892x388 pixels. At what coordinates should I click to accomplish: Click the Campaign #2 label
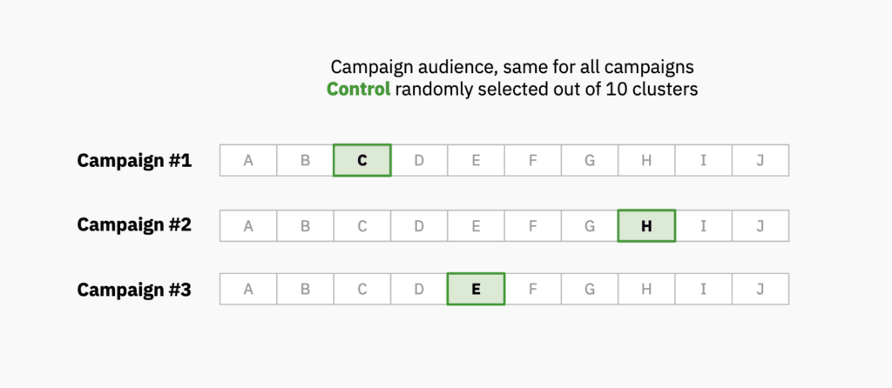(134, 225)
